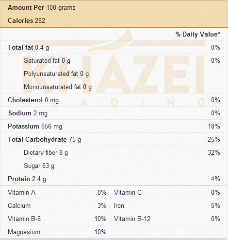228x240 pixels.
Task: Click the Protein 2.4 g row
Action: 114,179
